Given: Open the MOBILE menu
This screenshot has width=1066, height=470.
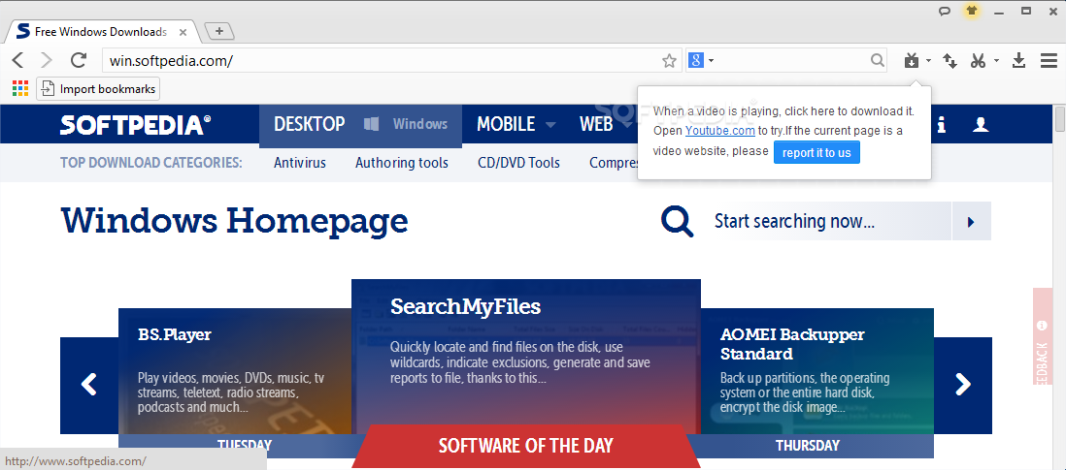Looking at the screenshot, I should click(x=506, y=124).
